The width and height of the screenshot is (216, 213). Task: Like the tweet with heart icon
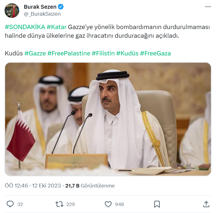coord(108,204)
